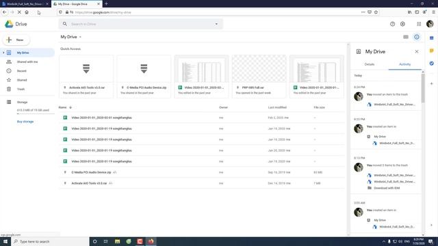Close the My Drive details pane
The height and width of the screenshot is (246, 438).
tap(417, 52)
